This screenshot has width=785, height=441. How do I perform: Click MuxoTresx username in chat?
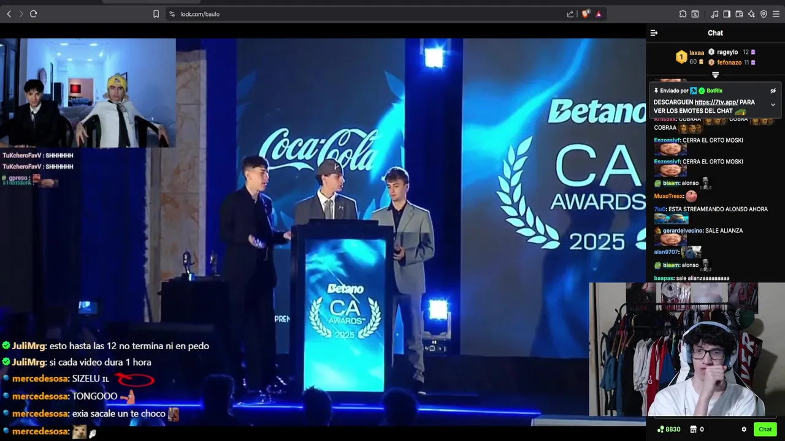pos(668,196)
